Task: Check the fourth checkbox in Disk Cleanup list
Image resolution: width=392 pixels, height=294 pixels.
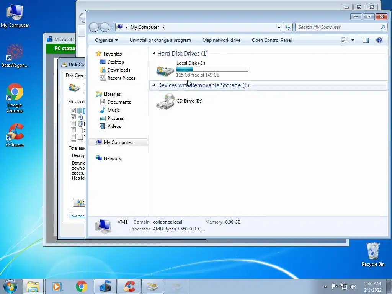Action: pos(73,130)
